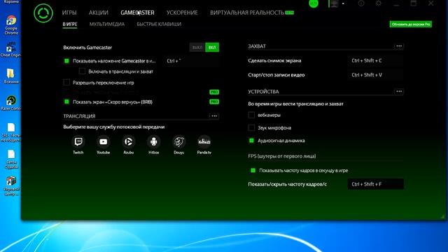Select the Youtube streaming service
The height and width of the screenshot is (252, 448).
[x=104, y=141]
